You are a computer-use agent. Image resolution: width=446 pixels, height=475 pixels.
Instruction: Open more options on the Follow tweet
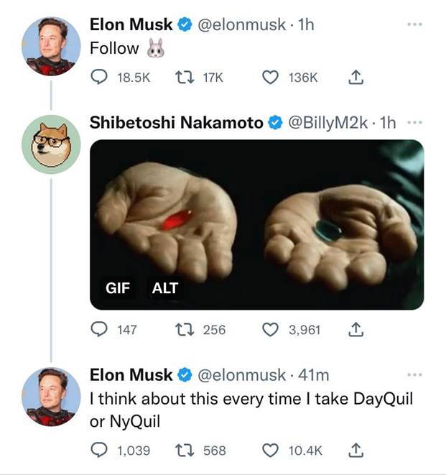coord(414,24)
